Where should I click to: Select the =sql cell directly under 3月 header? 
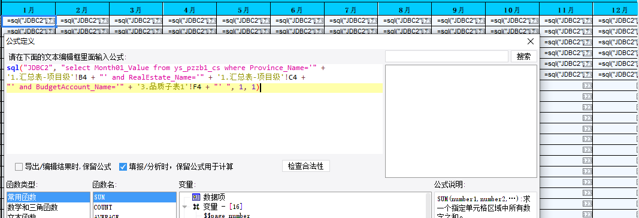136,21
